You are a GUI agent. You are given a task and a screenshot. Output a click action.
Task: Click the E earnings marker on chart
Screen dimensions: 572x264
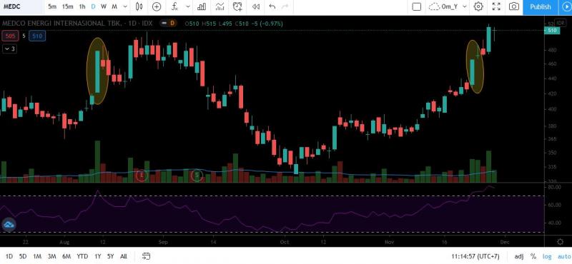(x=142, y=176)
